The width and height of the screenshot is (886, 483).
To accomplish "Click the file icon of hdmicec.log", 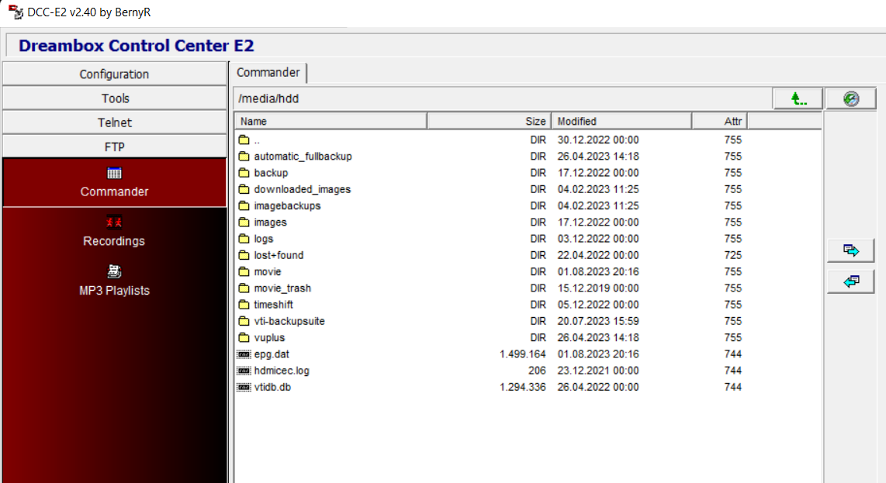I will [244, 371].
